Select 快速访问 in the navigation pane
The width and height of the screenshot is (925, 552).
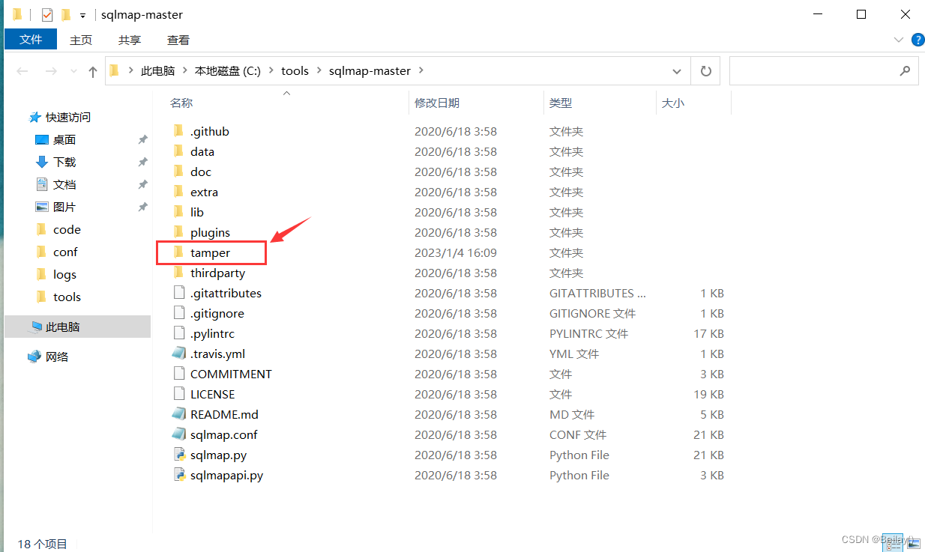pyautogui.click(x=68, y=118)
